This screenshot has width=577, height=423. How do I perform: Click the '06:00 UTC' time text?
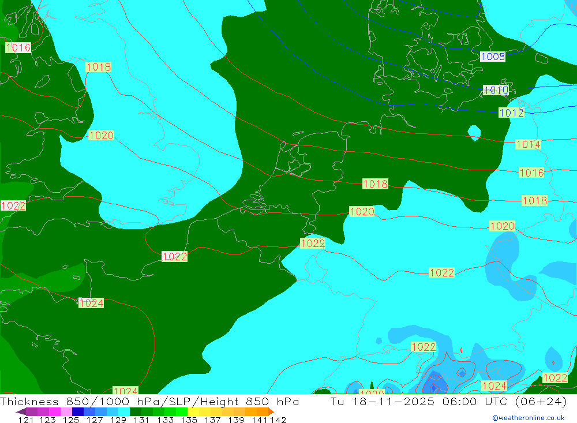click(x=475, y=401)
